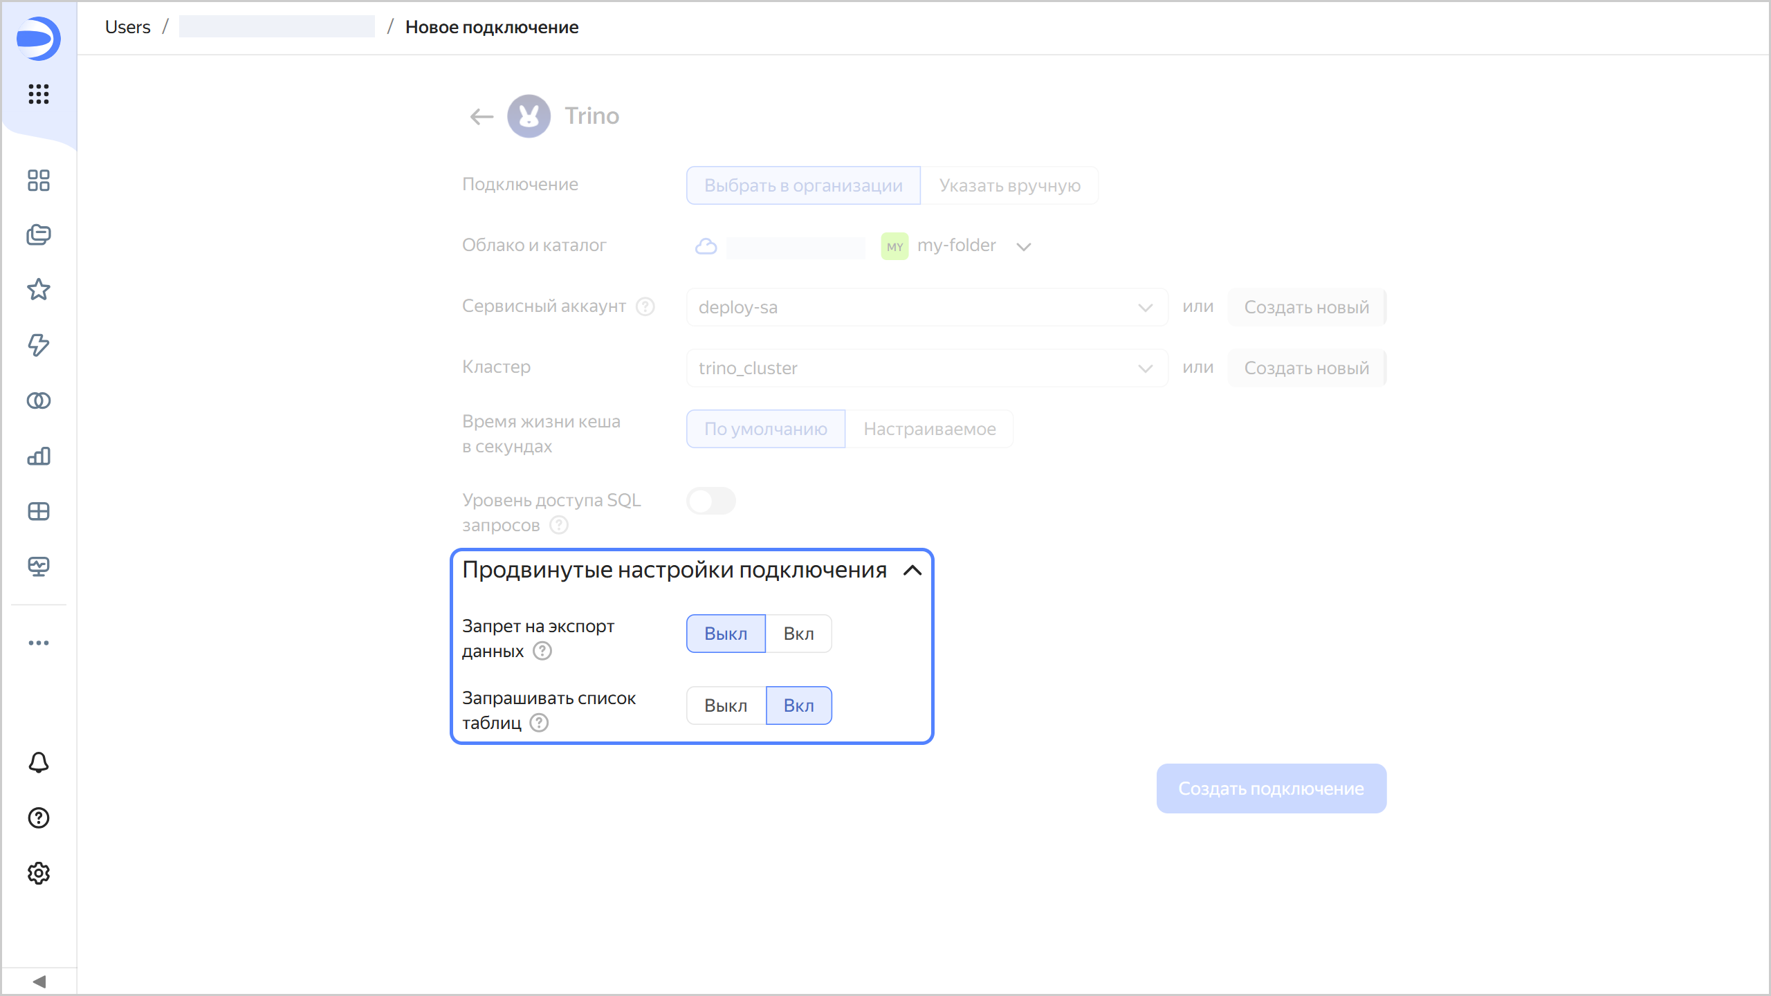Open the deploy-sa service account dropdown
This screenshot has height=996, width=1771.
tap(926, 307)
